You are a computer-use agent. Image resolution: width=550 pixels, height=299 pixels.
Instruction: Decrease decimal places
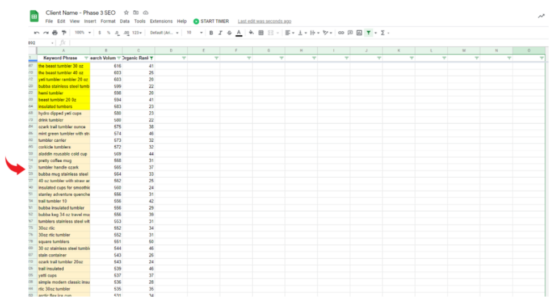coord(117,32)
